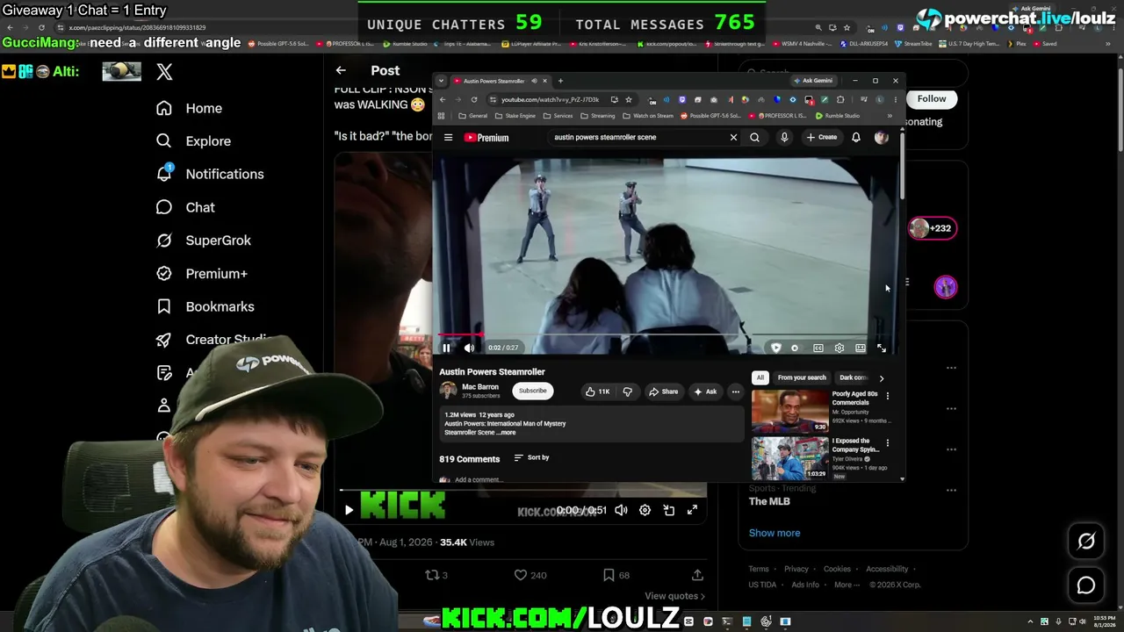
Task: Switch YouTube player to theater mode
Action: coord(861,348)
